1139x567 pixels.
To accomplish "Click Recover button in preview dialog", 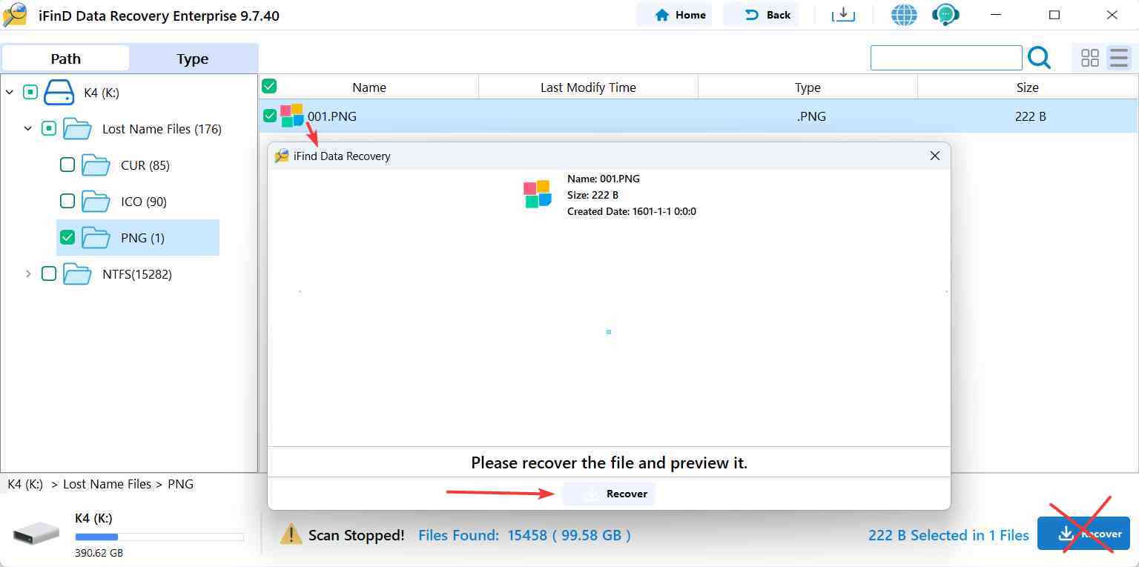I will tap(609, 494).
